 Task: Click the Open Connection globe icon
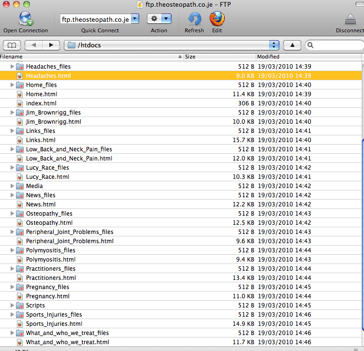click(x=26, y=18)
